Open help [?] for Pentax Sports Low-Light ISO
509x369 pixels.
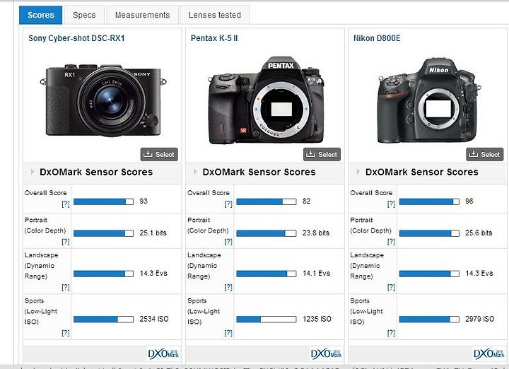point(228,333)
